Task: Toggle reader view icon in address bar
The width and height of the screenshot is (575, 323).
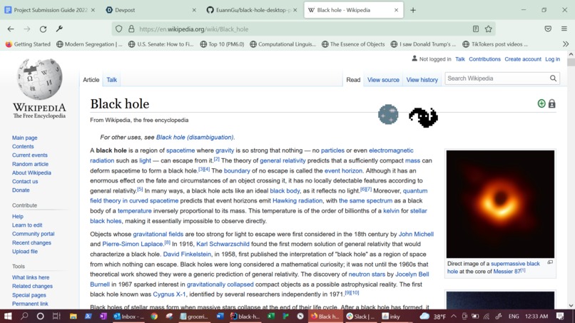Action: click(476, 29)
